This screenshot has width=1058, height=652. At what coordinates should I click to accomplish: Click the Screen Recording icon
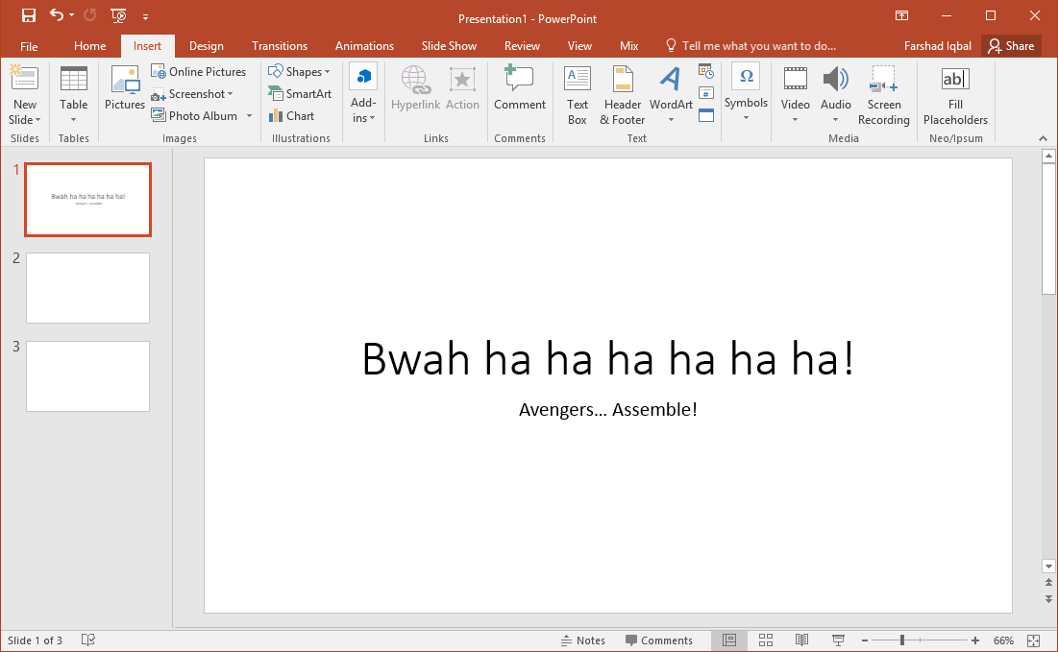point(883,95)
